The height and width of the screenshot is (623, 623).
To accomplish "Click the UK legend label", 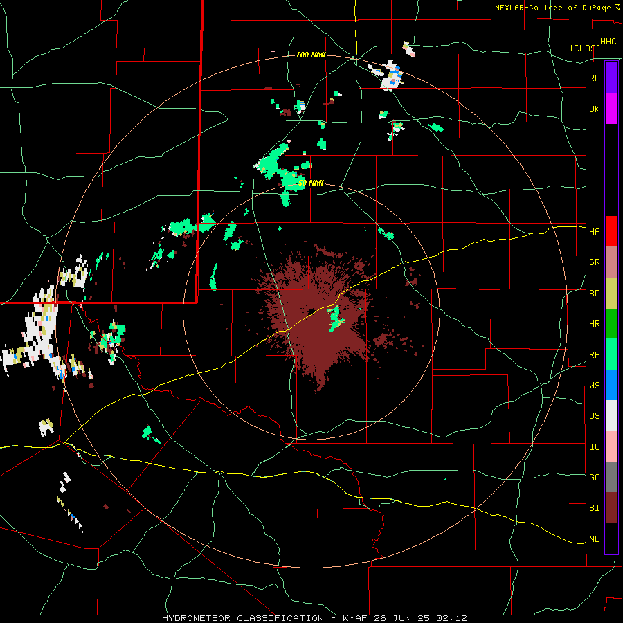I will click(x=594, y=109).
